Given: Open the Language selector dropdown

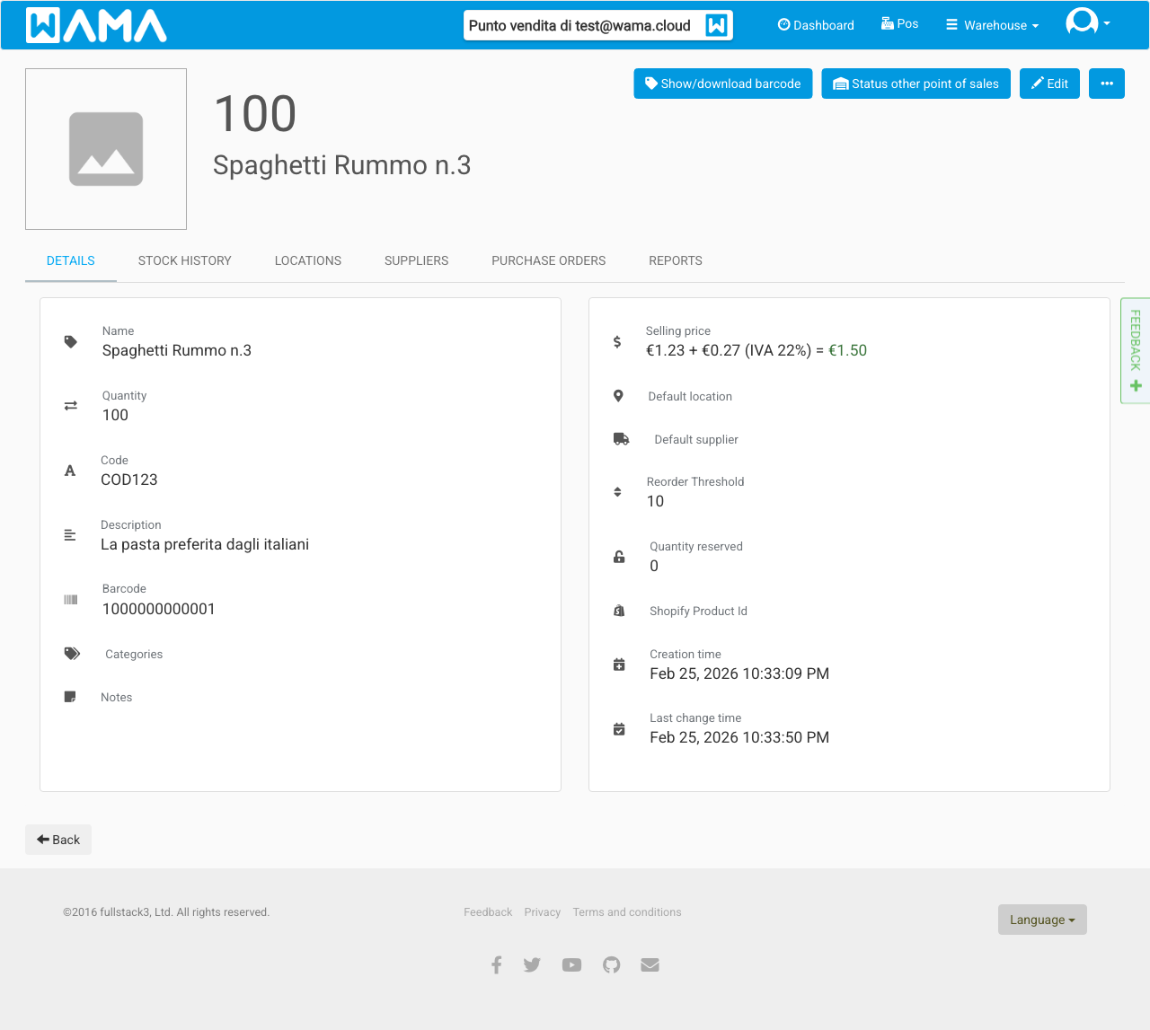Looking at the screenshot, I should (1041, 919).
